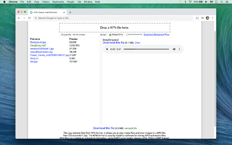The width and height of the screenshot is (232, 145).
Task: Open the Bookmarks menu
Action: pos(58,2)
